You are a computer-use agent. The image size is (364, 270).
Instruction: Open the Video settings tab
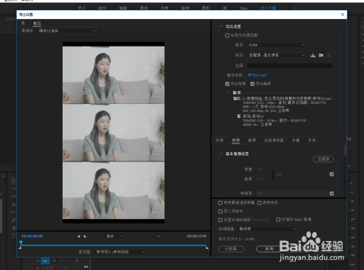tap(236, 140)
